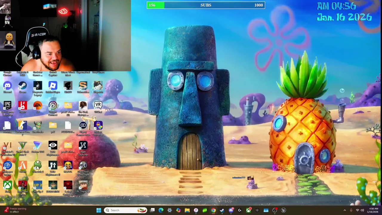Open Settings gear in the taskbar
This screenshot has height=215, width=382.
170,210
